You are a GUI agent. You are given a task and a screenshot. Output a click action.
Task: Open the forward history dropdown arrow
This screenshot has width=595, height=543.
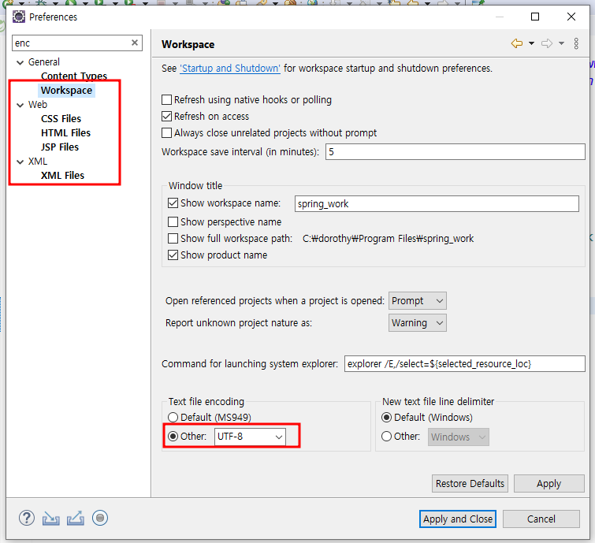coord(562,43)
